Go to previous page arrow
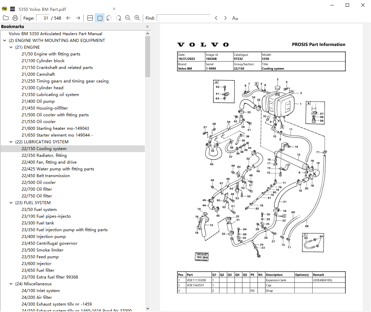This screenshot has height=312, width=371. point(69,18)
